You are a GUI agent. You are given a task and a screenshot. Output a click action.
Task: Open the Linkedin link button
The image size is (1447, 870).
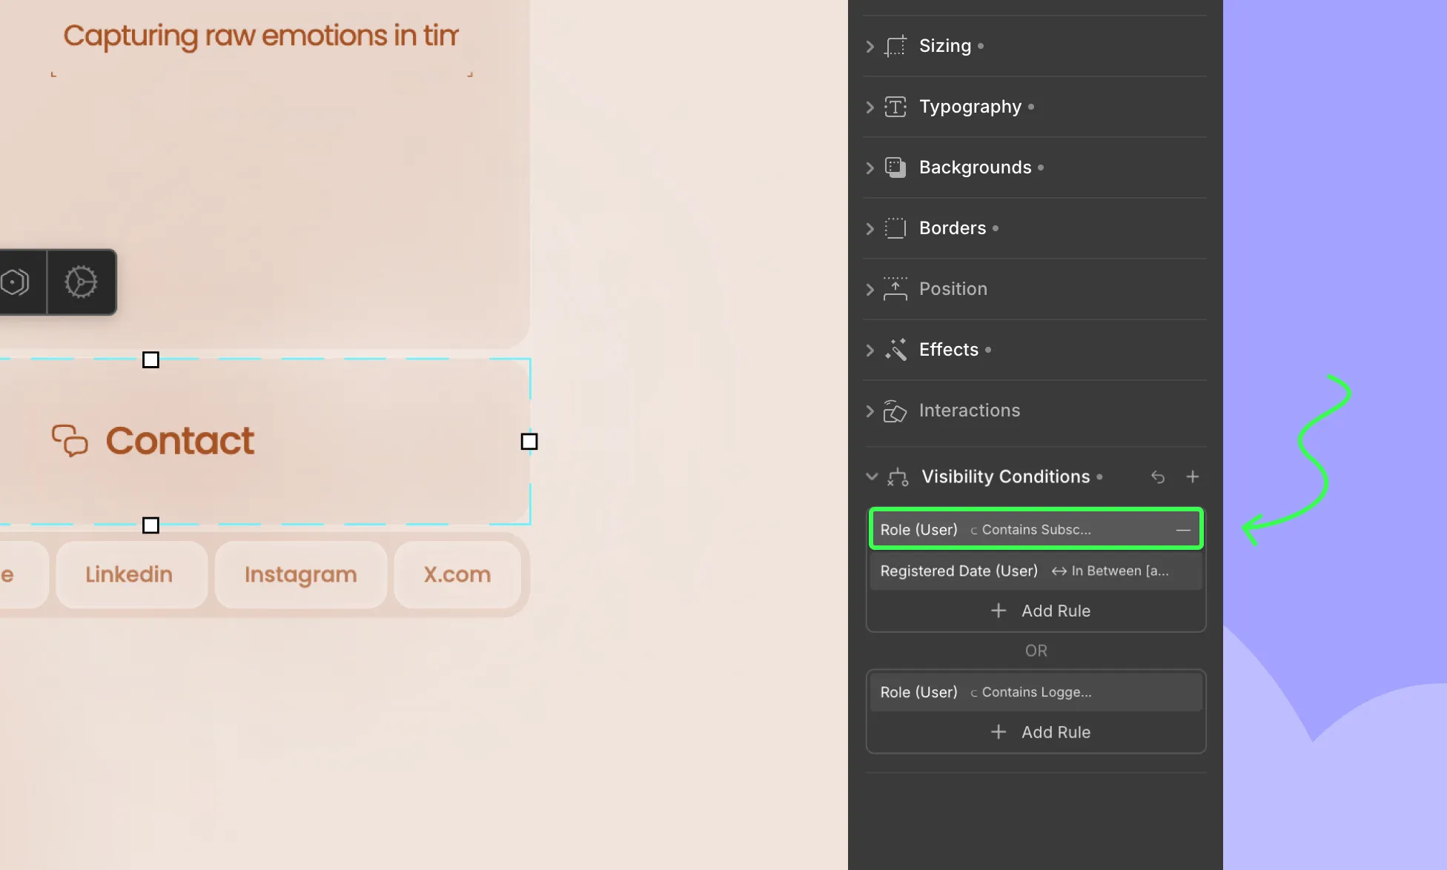pos(131,574)
